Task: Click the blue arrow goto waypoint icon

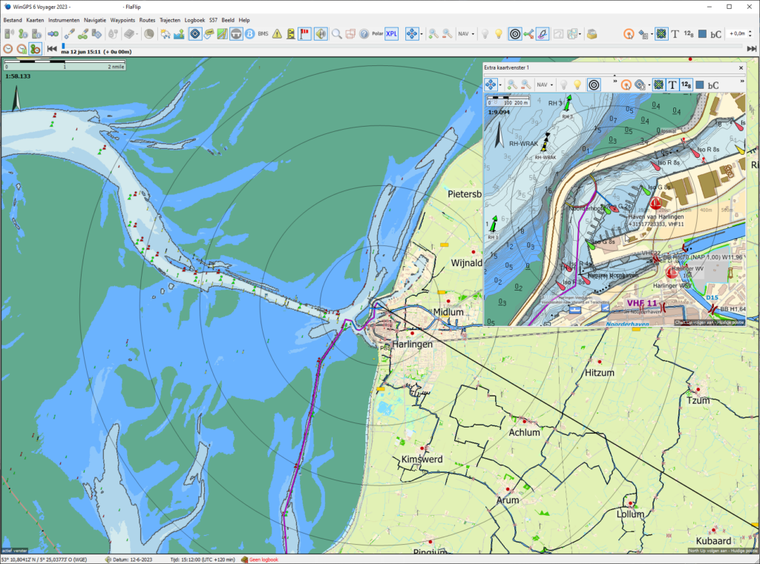Action: 53,34
